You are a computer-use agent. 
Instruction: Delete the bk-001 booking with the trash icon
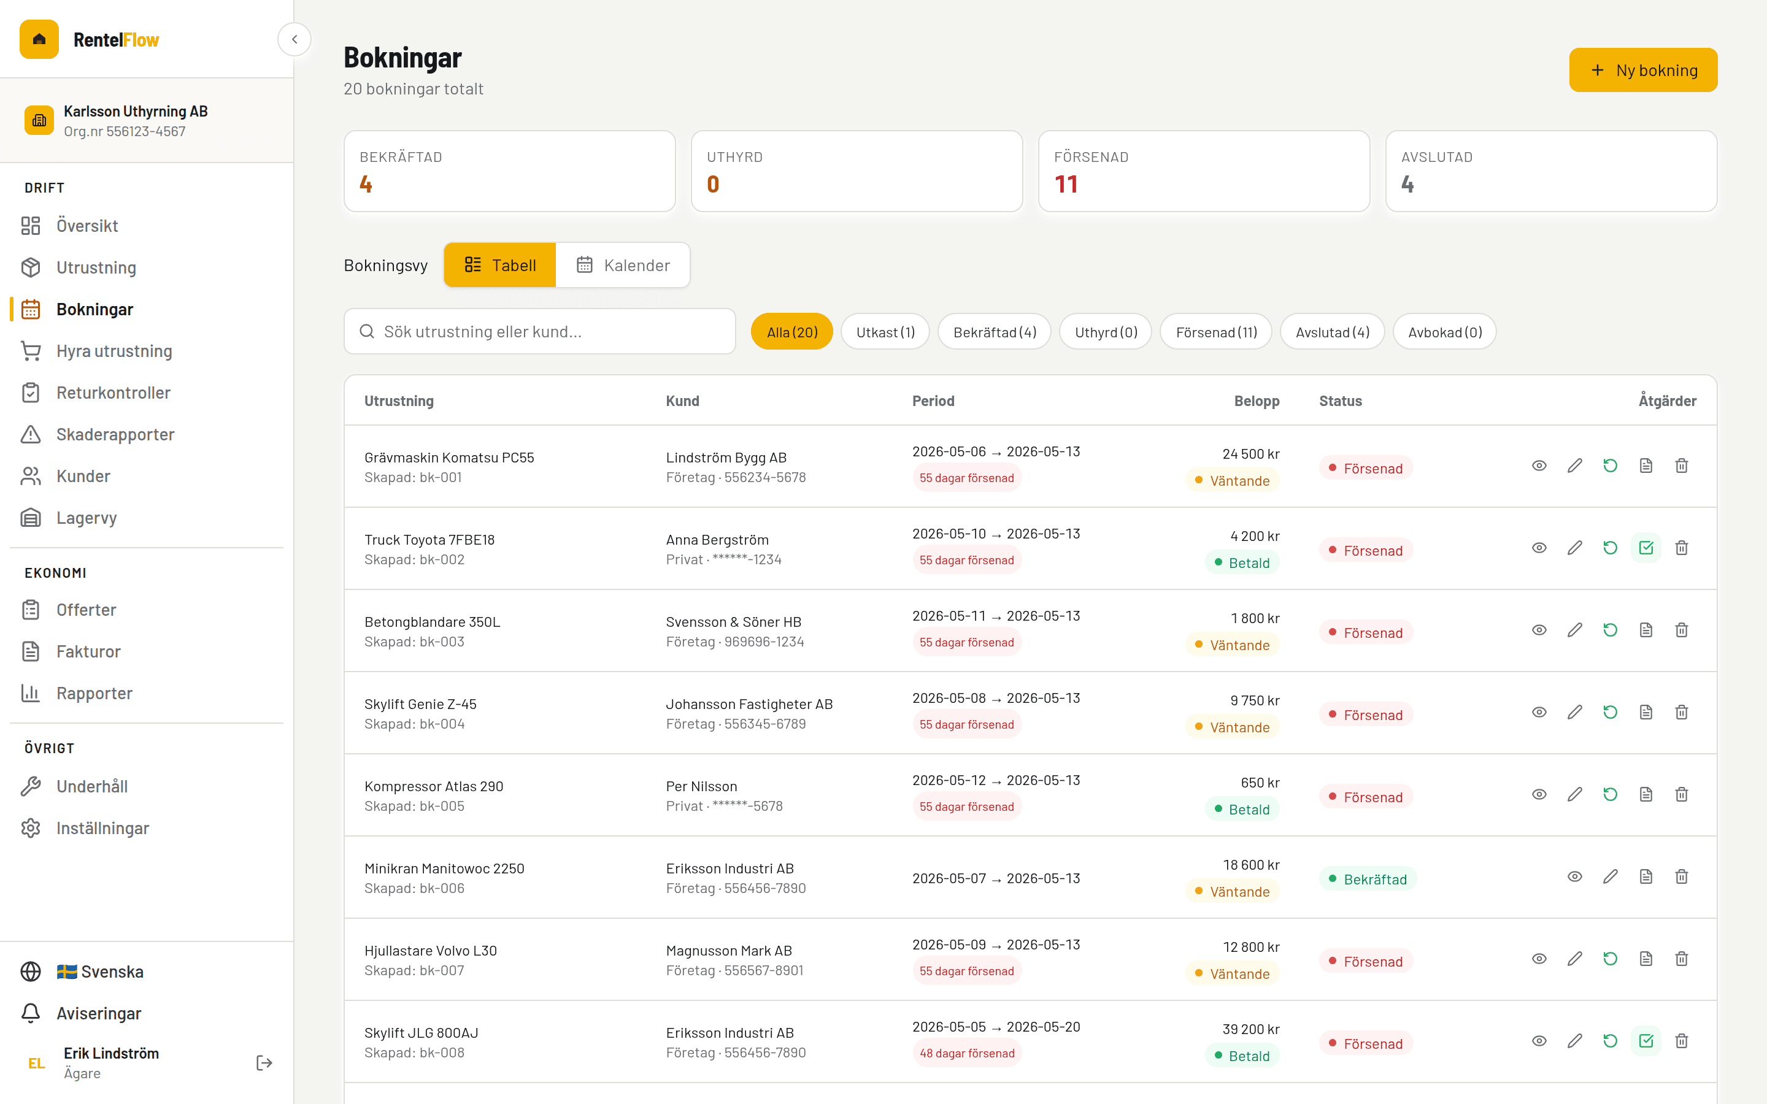(x=1682, y=466)
